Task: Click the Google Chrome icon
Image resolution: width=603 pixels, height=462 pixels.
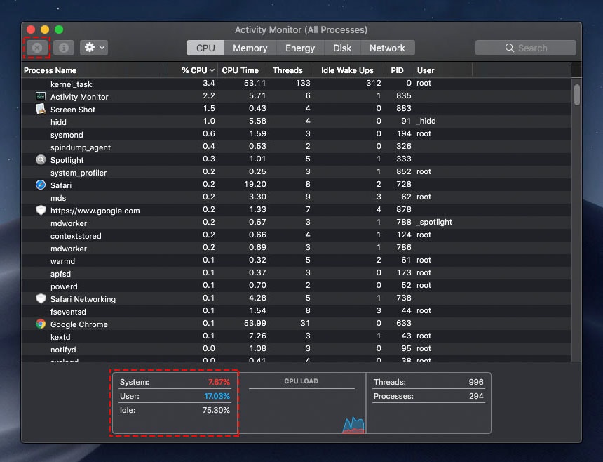Action: click(41, 324)
